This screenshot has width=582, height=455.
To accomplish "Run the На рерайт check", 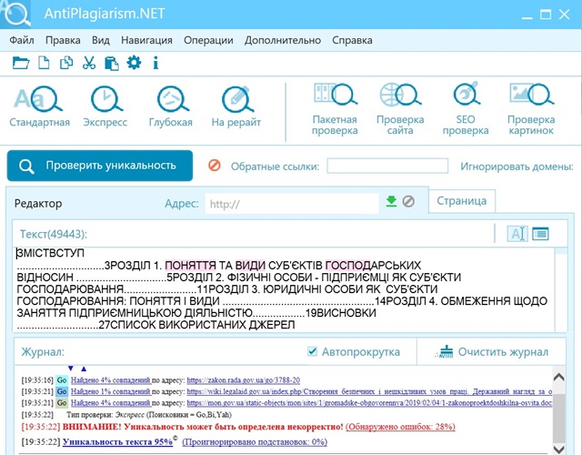I will pyautogui.click(x=236, y=106).
